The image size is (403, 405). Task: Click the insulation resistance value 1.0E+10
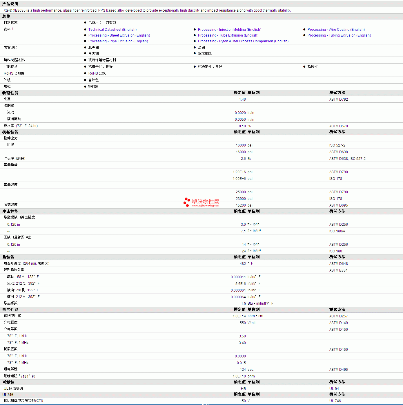(239, 376)
